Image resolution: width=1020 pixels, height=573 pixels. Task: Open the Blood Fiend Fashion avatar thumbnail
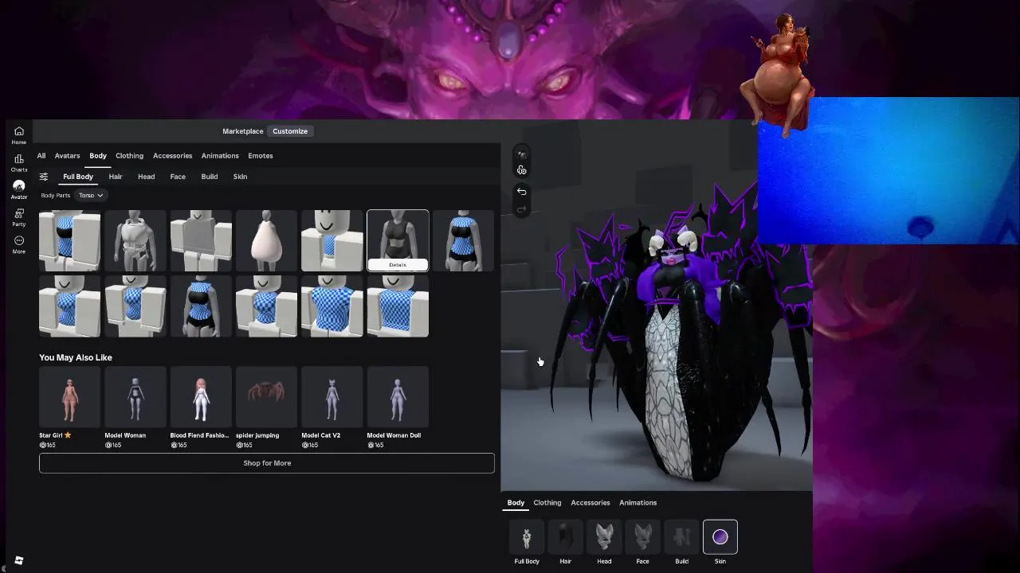pos(201,397)
